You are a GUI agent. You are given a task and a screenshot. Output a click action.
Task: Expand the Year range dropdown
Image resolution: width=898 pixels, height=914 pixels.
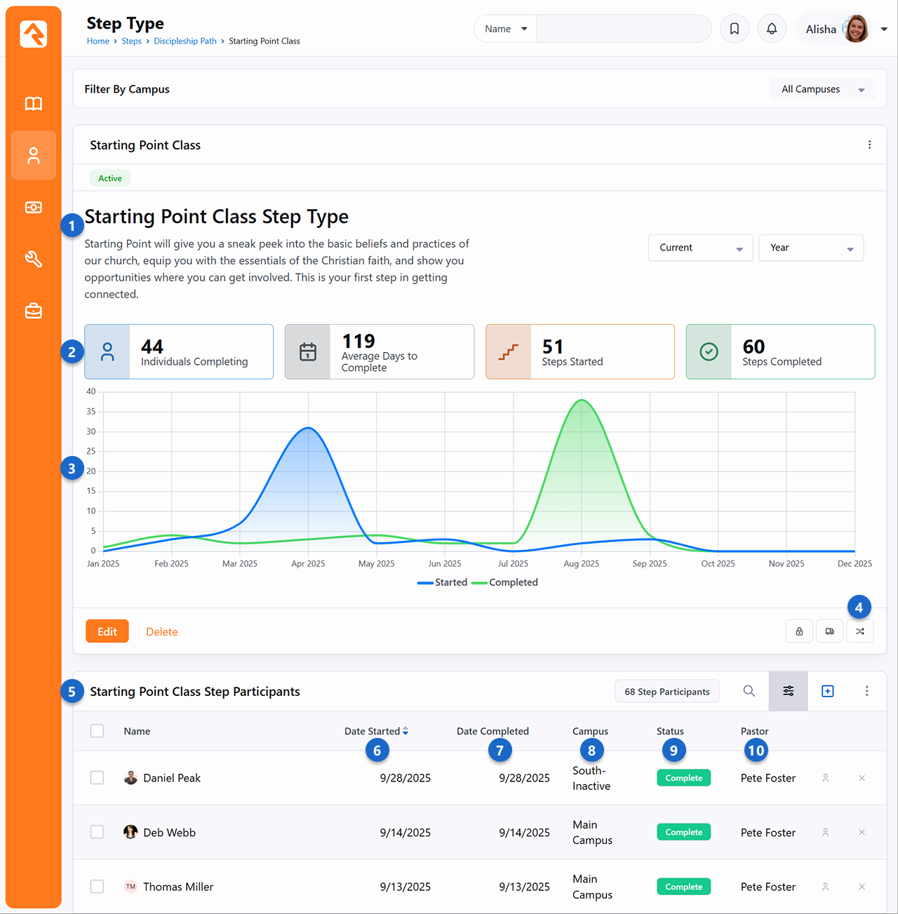coord(811,248)
